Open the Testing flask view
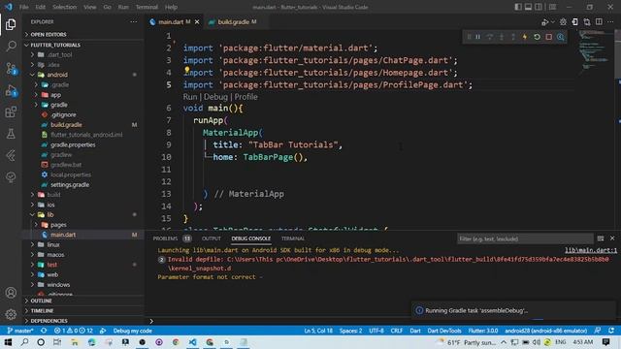 pyautogui.click(x=11, y=134)
